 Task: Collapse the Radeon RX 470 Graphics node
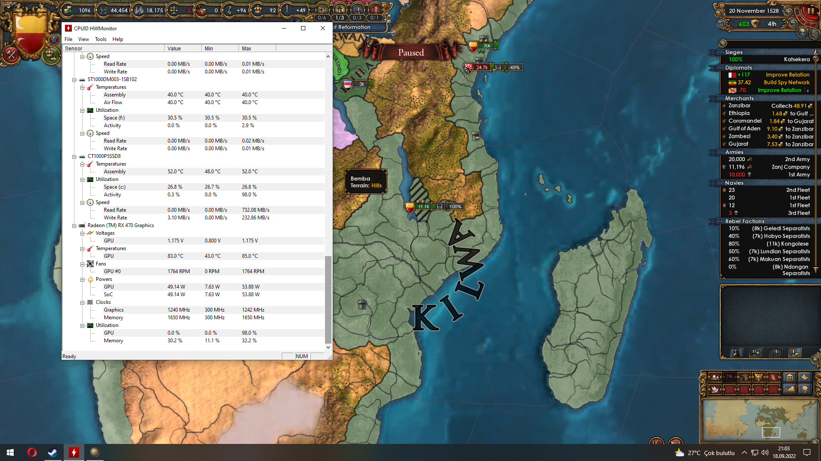click(x=74, y=226)
